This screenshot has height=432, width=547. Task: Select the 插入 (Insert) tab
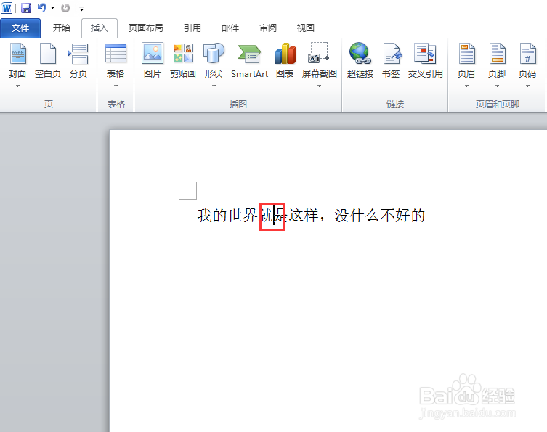click(x=100, y=28)
